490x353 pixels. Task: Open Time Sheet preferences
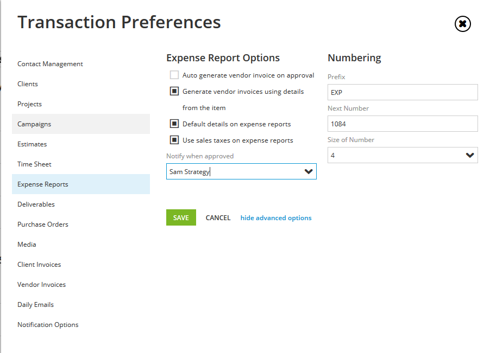[81, 164]
